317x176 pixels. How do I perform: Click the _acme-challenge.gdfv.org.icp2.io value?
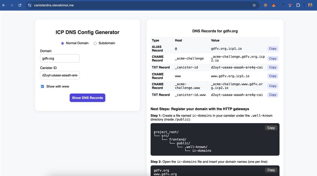click(x=238, y=59)
